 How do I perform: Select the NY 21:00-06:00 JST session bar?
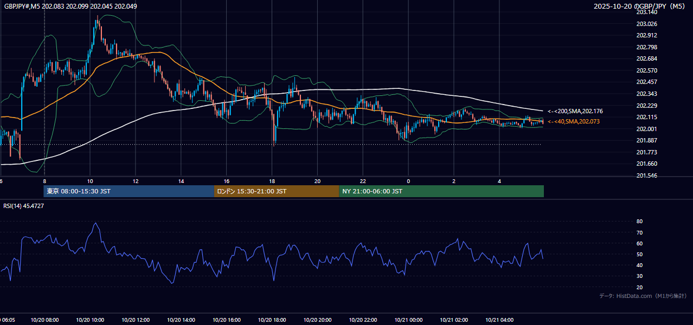[441, 191]
